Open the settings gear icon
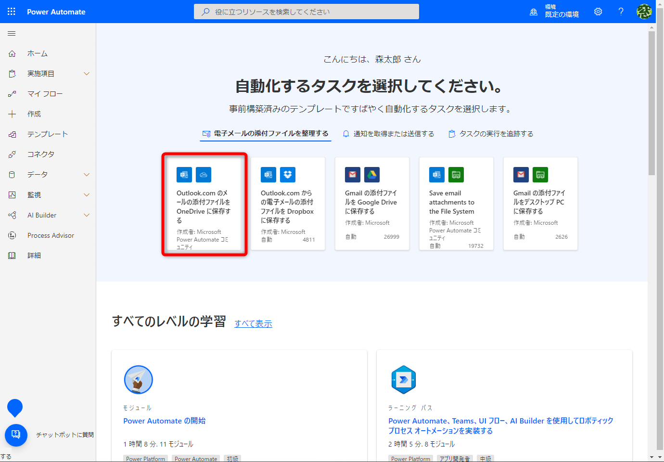This screenshot has width=664, height=462. click(x=598, y=12)
